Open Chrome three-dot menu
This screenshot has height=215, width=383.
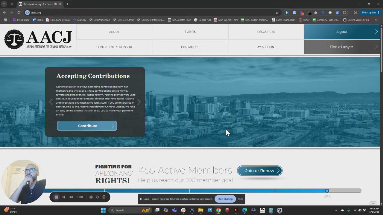(379, 13)
